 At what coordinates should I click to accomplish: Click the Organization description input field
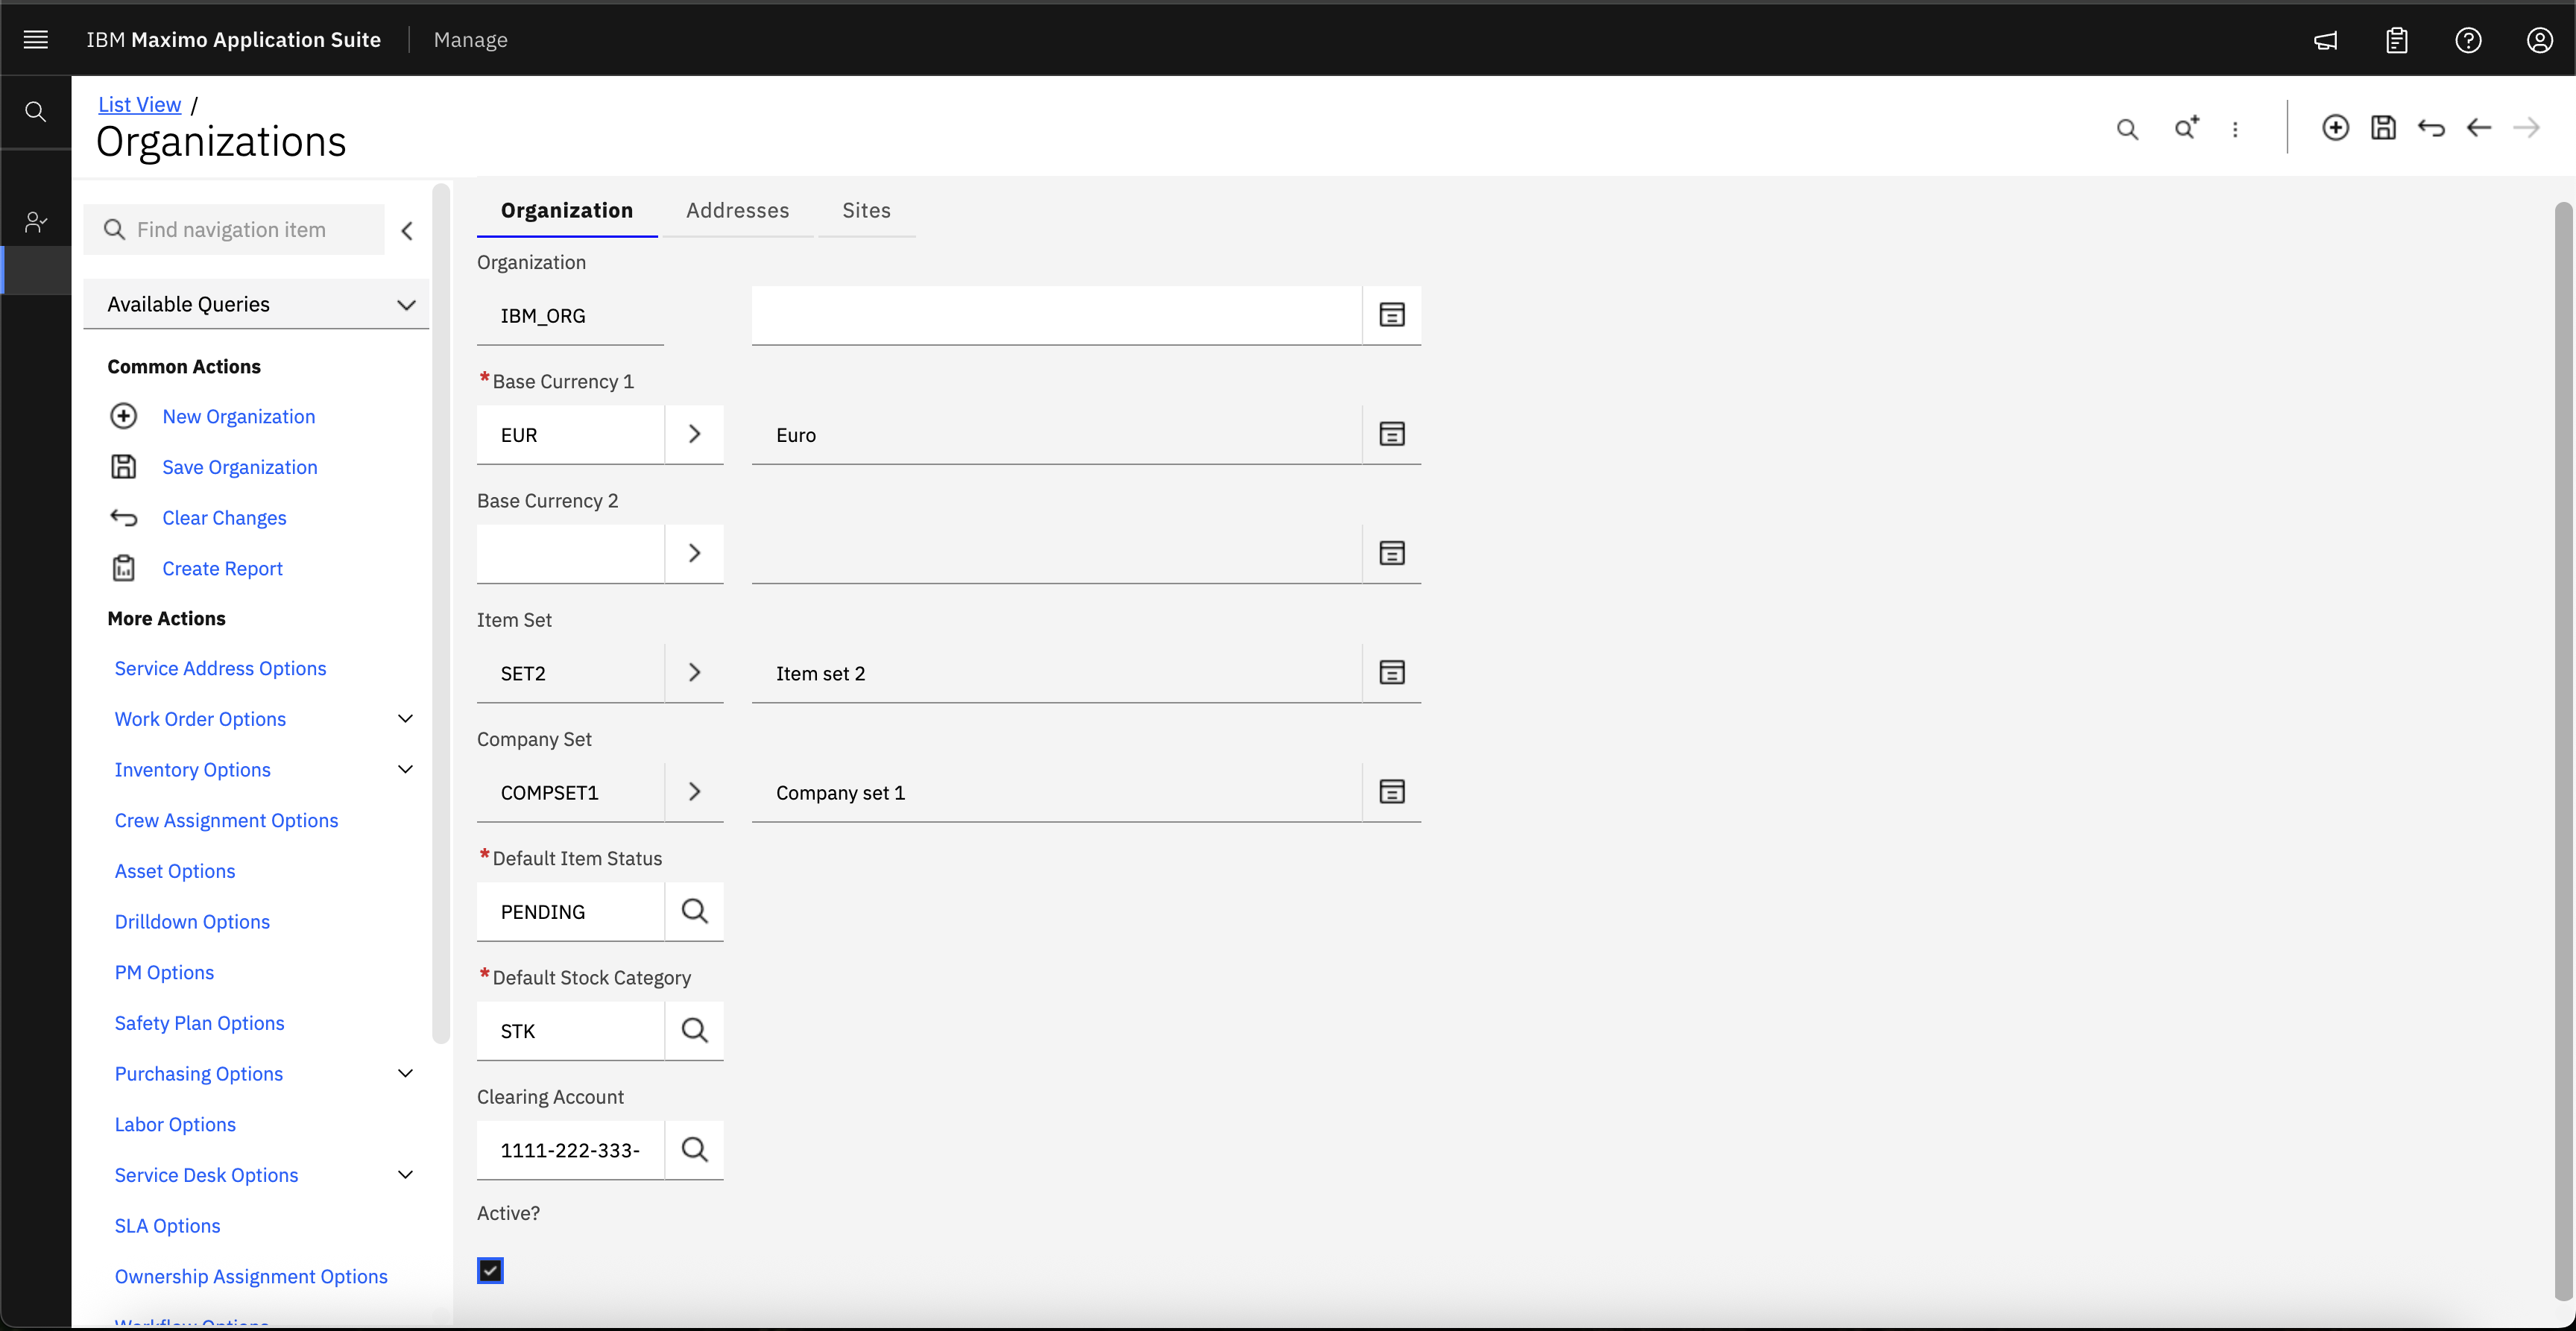1057,315
